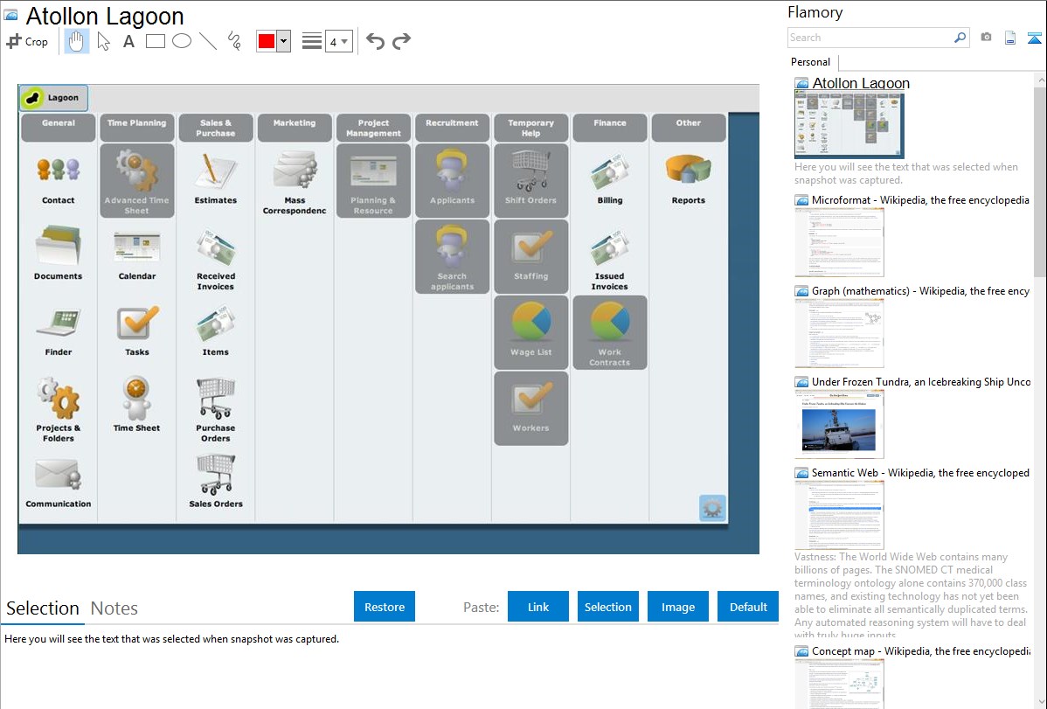Click the redo arrow

click(401, 41)
